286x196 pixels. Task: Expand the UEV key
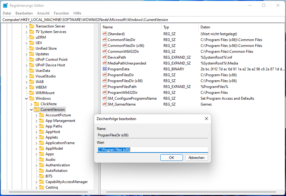(x=26, y=43)
